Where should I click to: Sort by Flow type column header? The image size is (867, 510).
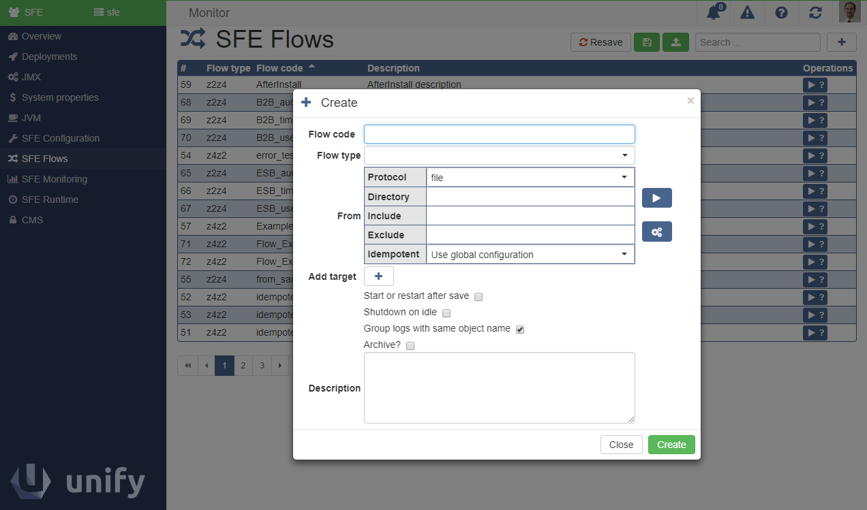point(228,68)
